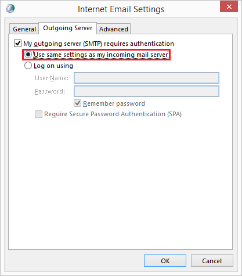242x276 pixels.
Task: Click the Use same settings label text
Action: coord(101,55)
